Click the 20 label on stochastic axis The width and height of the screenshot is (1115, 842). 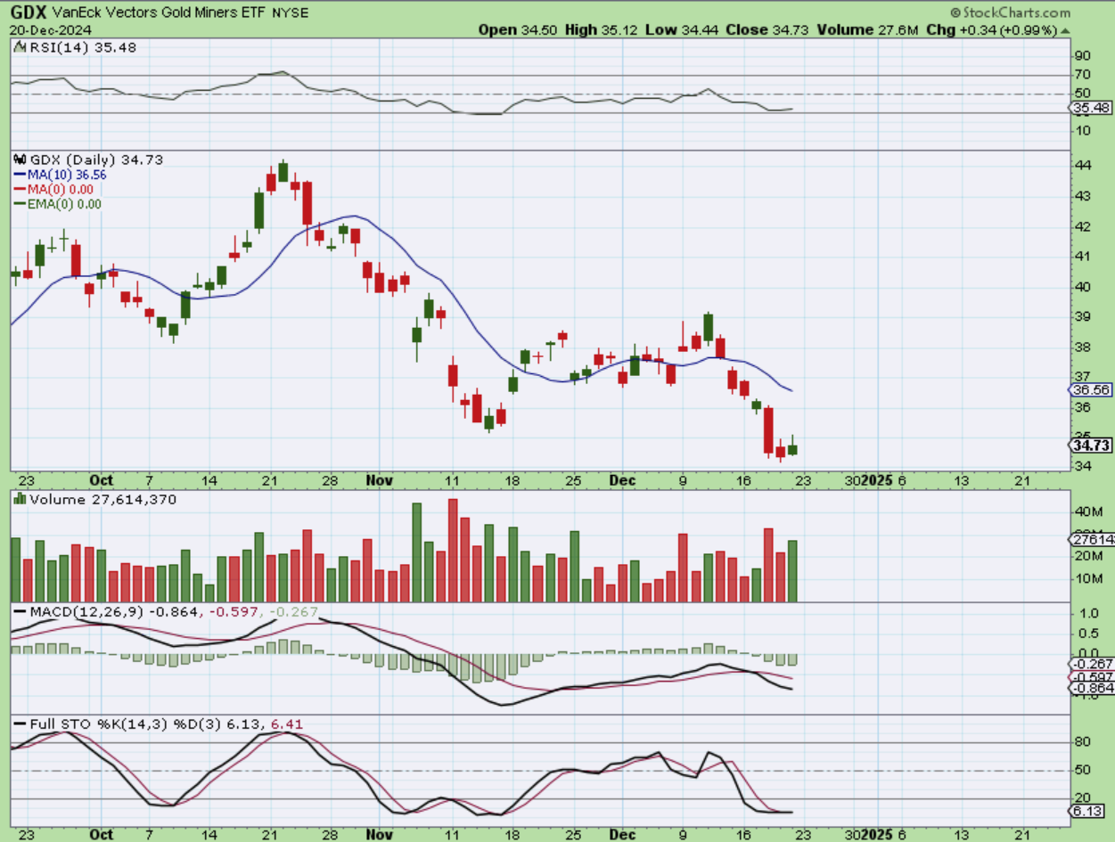click(x=1082, y=798)
